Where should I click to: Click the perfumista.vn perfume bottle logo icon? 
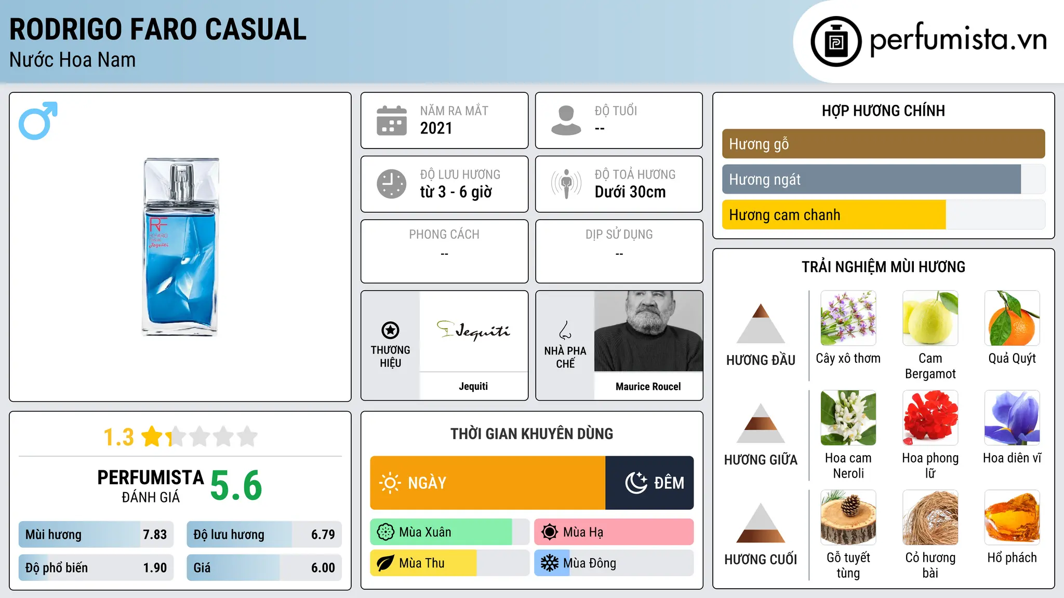(x=836, y=42)
